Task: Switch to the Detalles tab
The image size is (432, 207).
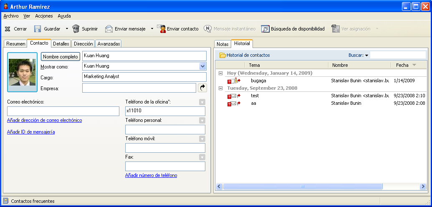Action: 61,44
